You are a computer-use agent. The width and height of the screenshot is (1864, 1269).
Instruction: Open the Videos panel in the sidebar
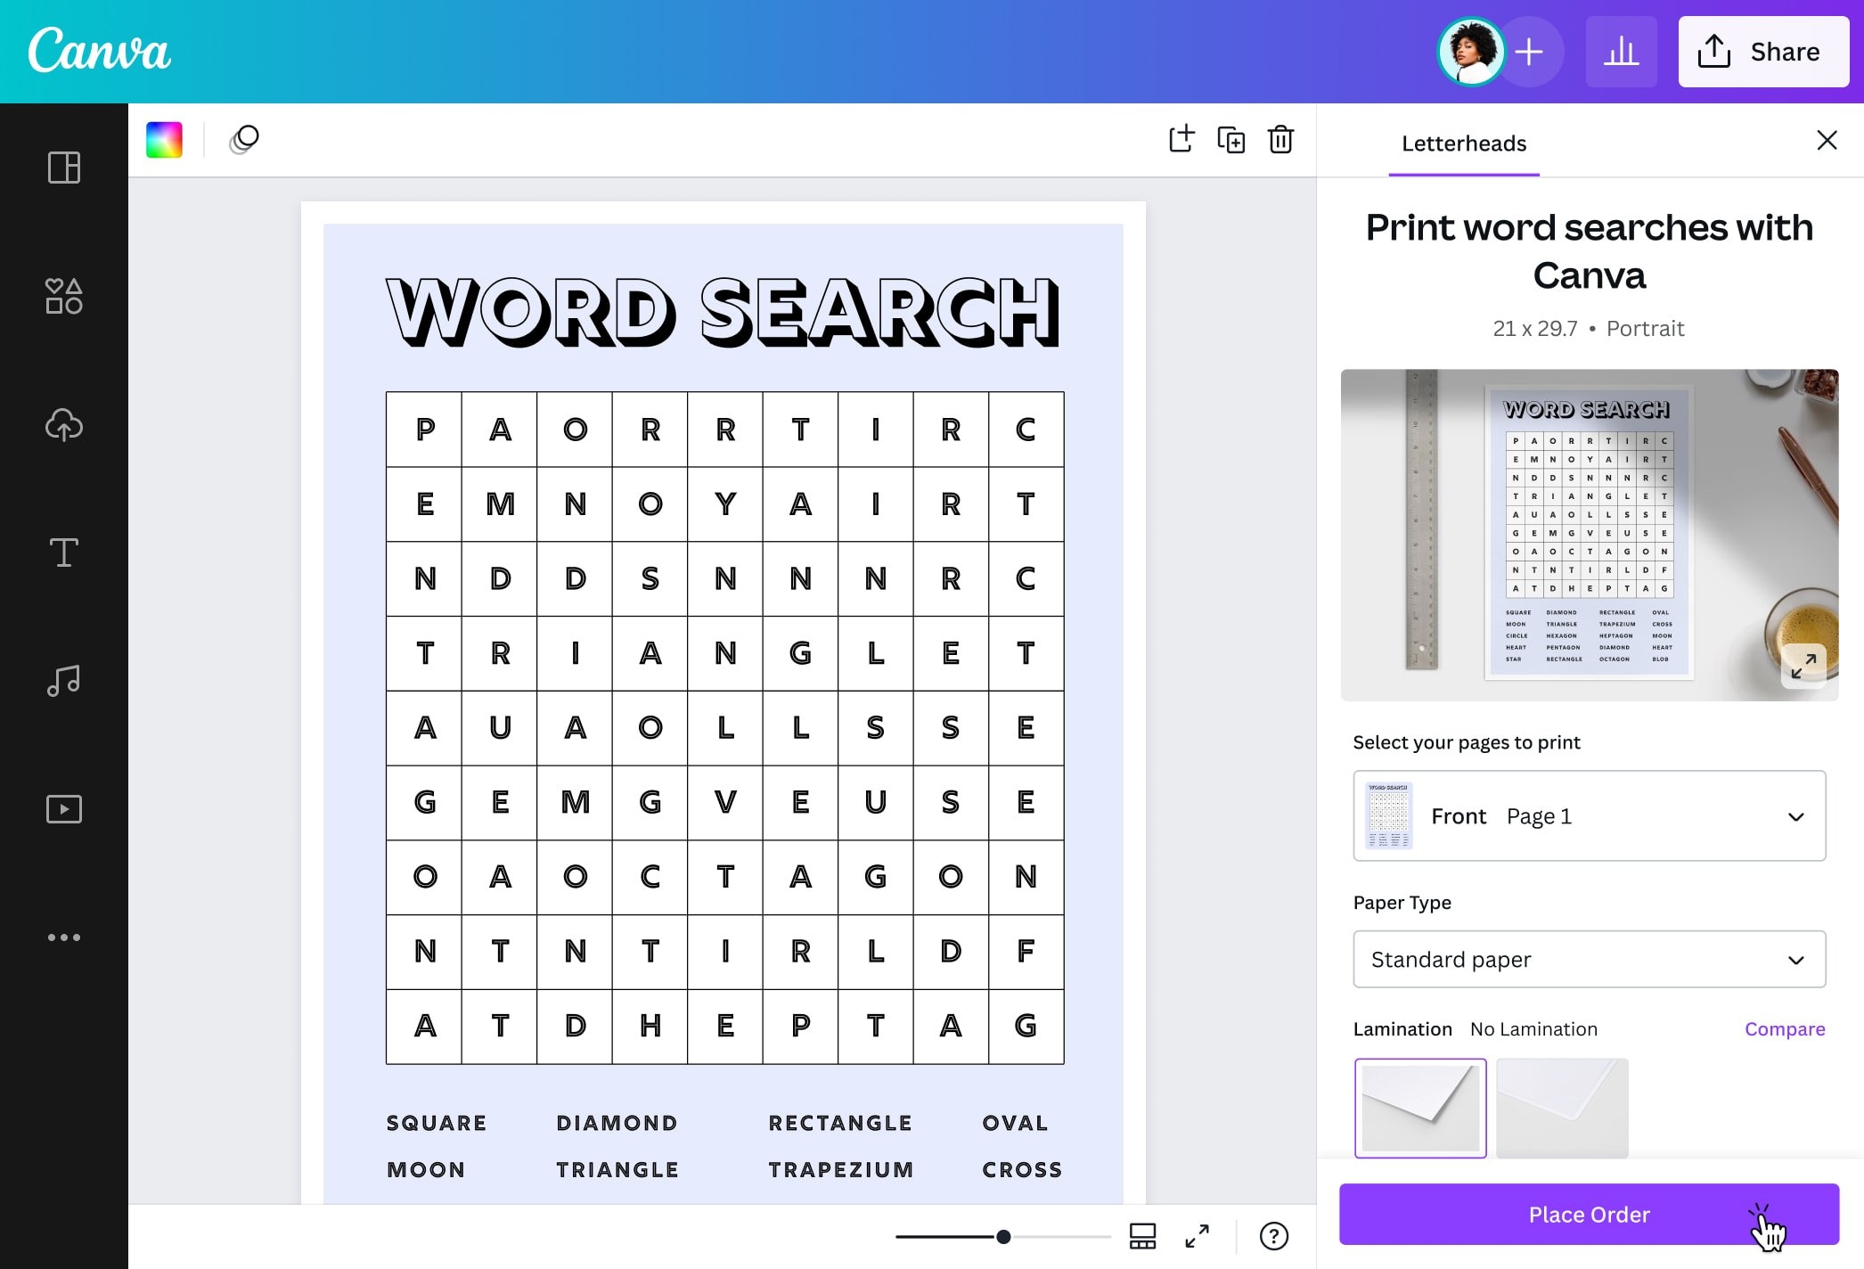(63, 808)
